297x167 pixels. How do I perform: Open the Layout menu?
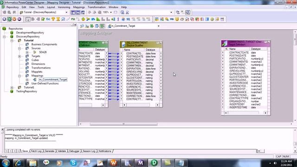51,7
